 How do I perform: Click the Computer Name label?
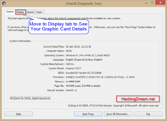click(55, 51)
